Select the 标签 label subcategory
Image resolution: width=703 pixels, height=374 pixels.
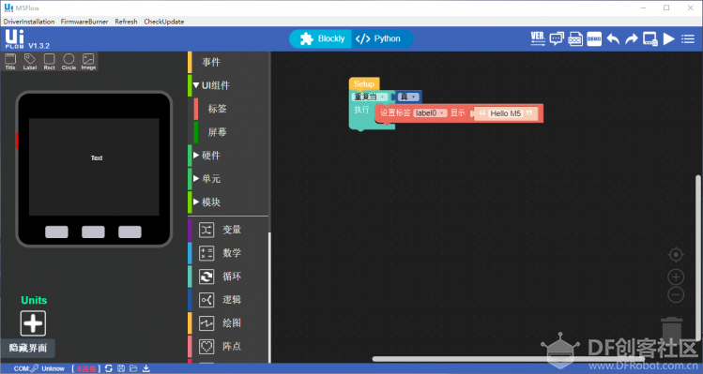click(x=231, y=109)
